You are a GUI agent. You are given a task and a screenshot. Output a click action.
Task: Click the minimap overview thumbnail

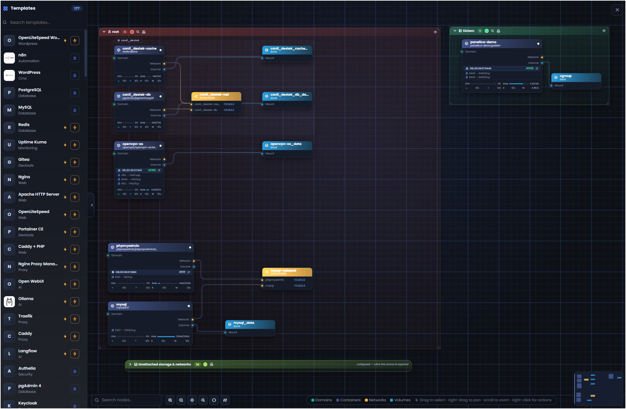[x=599, y=389]
